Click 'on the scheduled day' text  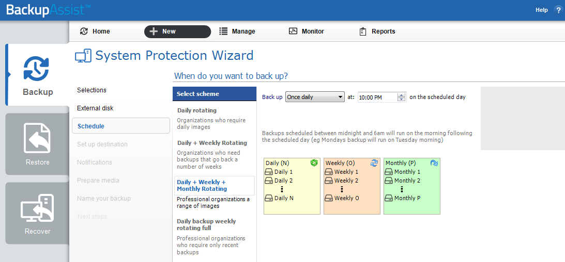click(x=437, y=97)
